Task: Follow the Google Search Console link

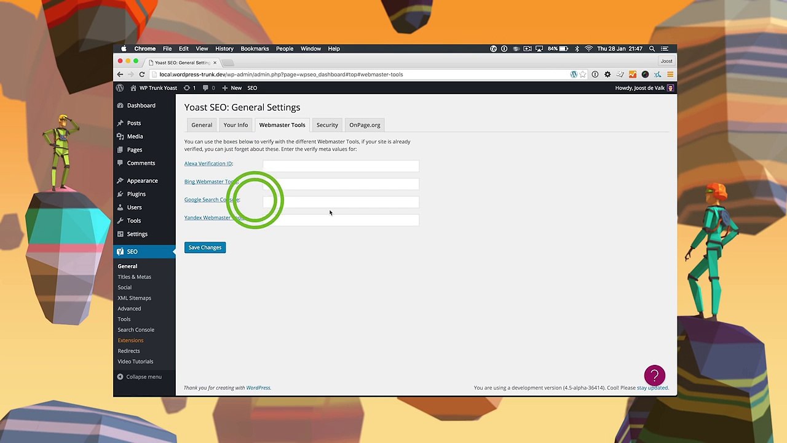Action: pos(212,199)
